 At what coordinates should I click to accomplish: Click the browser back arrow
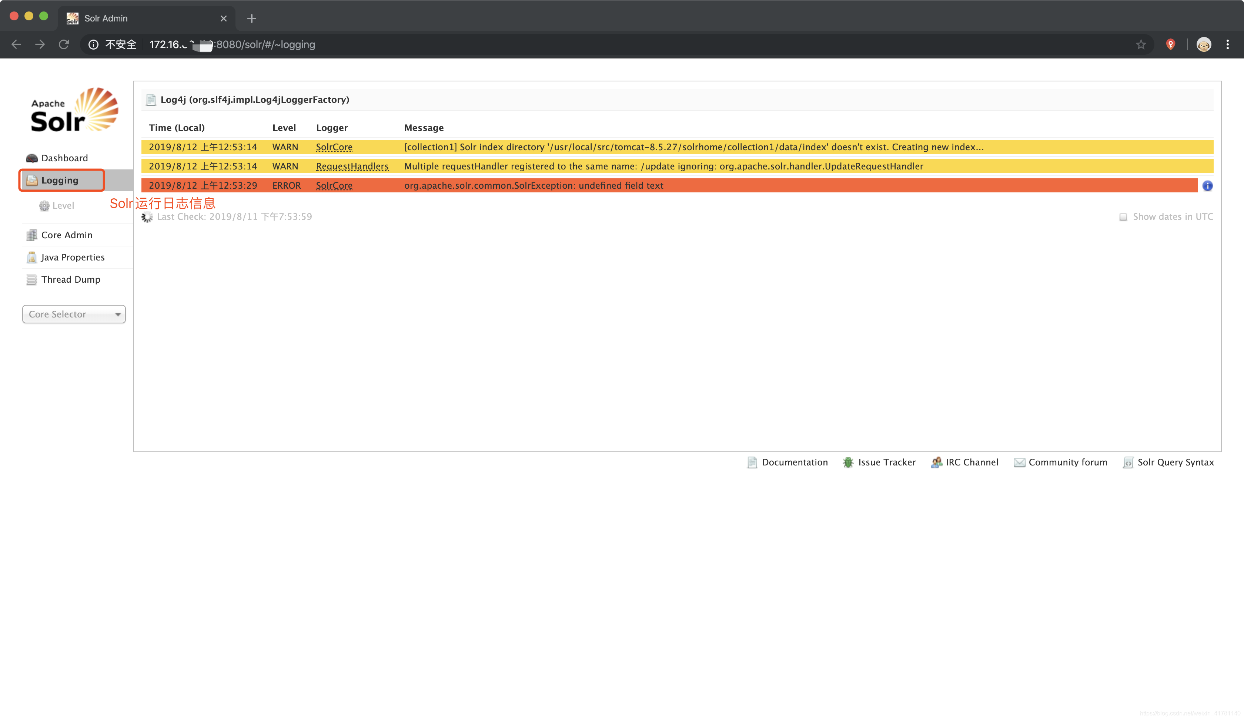(16, 44)
